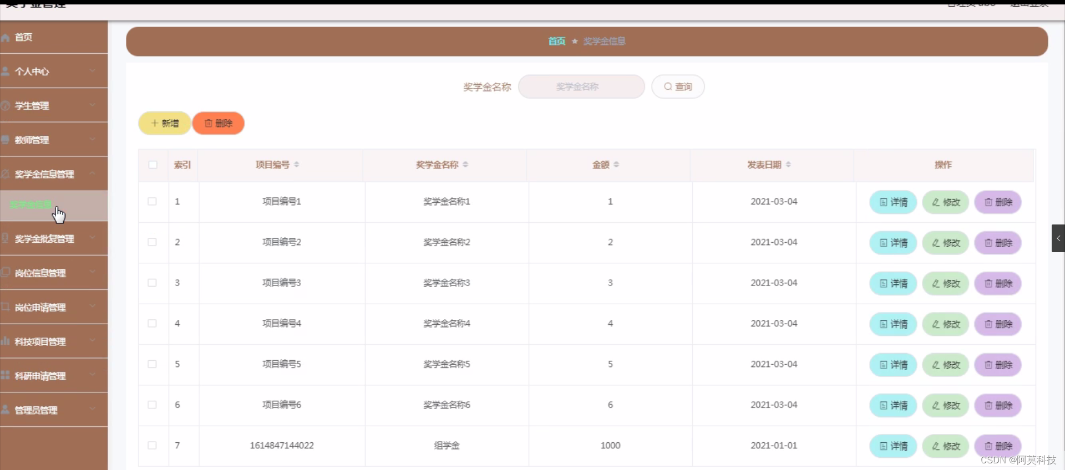Click 修改 for 项目编号6 row
The image size is (1065, 470).
[x=946, y=406]
